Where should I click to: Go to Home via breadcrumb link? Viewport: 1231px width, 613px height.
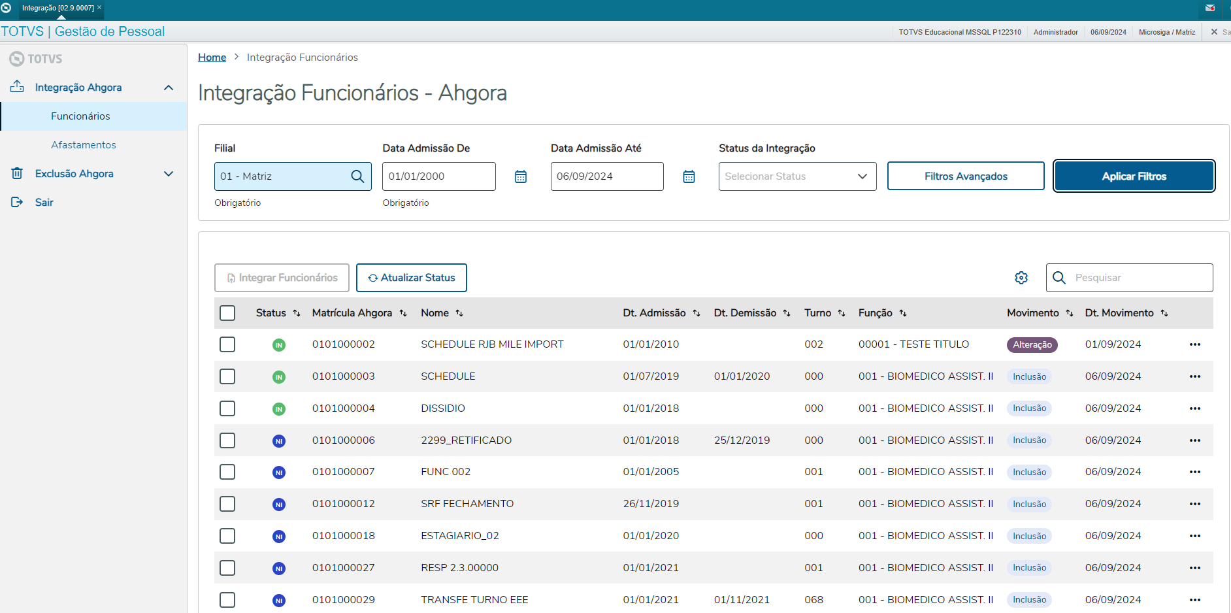[x=212, y=58]
